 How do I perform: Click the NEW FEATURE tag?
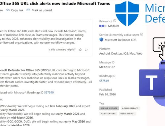pyautogui.click(x=108, y=113)
